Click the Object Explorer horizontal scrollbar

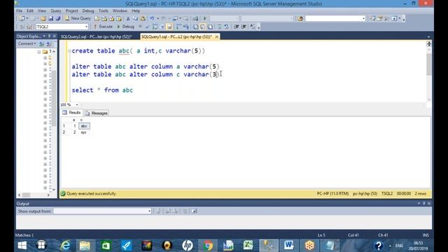click(x=34, y=195)
